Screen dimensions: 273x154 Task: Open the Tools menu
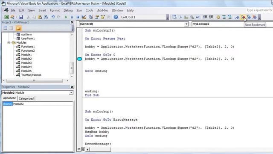click(90, 10)
